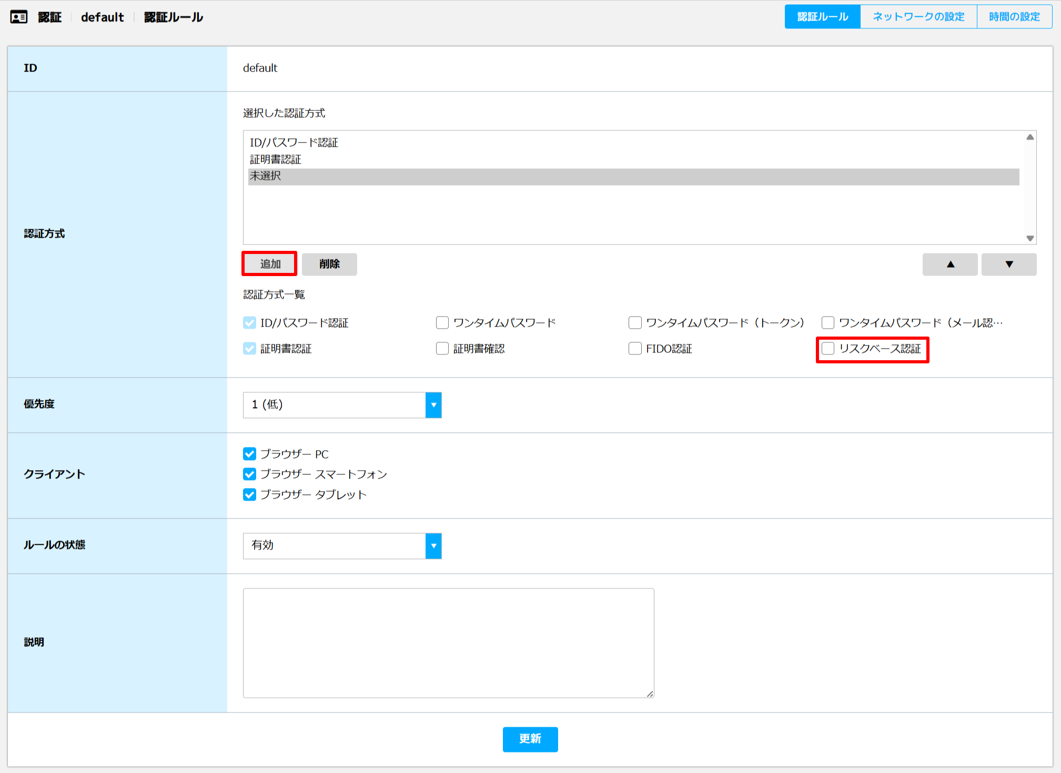The width and height of the screenshot is (1061, 773).
Task: Uncheck ブラウザー スマートフォン client
Action: click(x=249, y=474)
